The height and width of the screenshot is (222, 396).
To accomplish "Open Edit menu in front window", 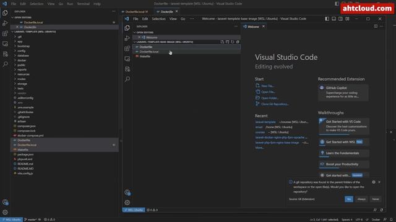I will click(x=145, y=19).
